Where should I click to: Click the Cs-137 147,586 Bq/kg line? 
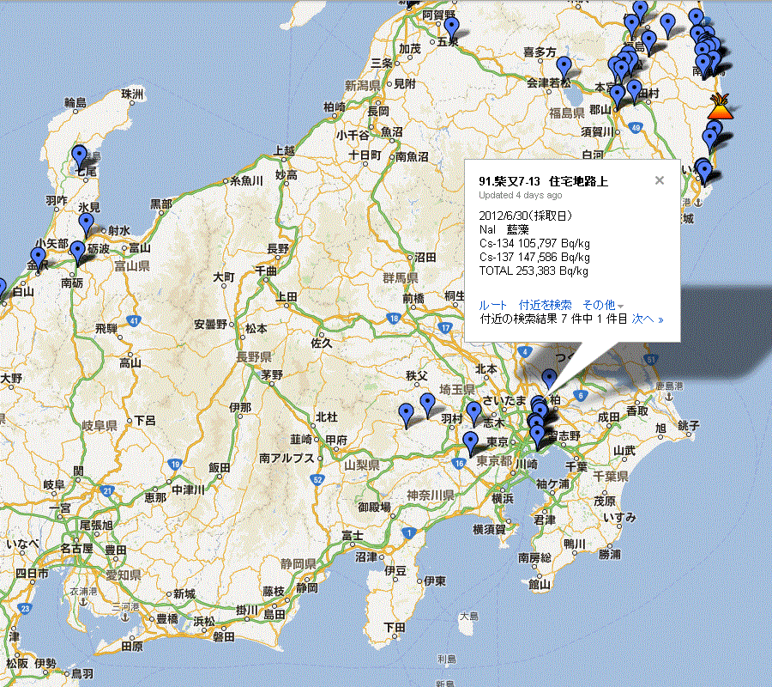pos(534,257)
